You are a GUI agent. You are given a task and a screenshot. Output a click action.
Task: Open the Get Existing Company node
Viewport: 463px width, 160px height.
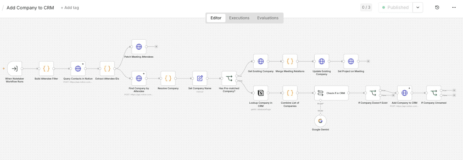[261, 61]
